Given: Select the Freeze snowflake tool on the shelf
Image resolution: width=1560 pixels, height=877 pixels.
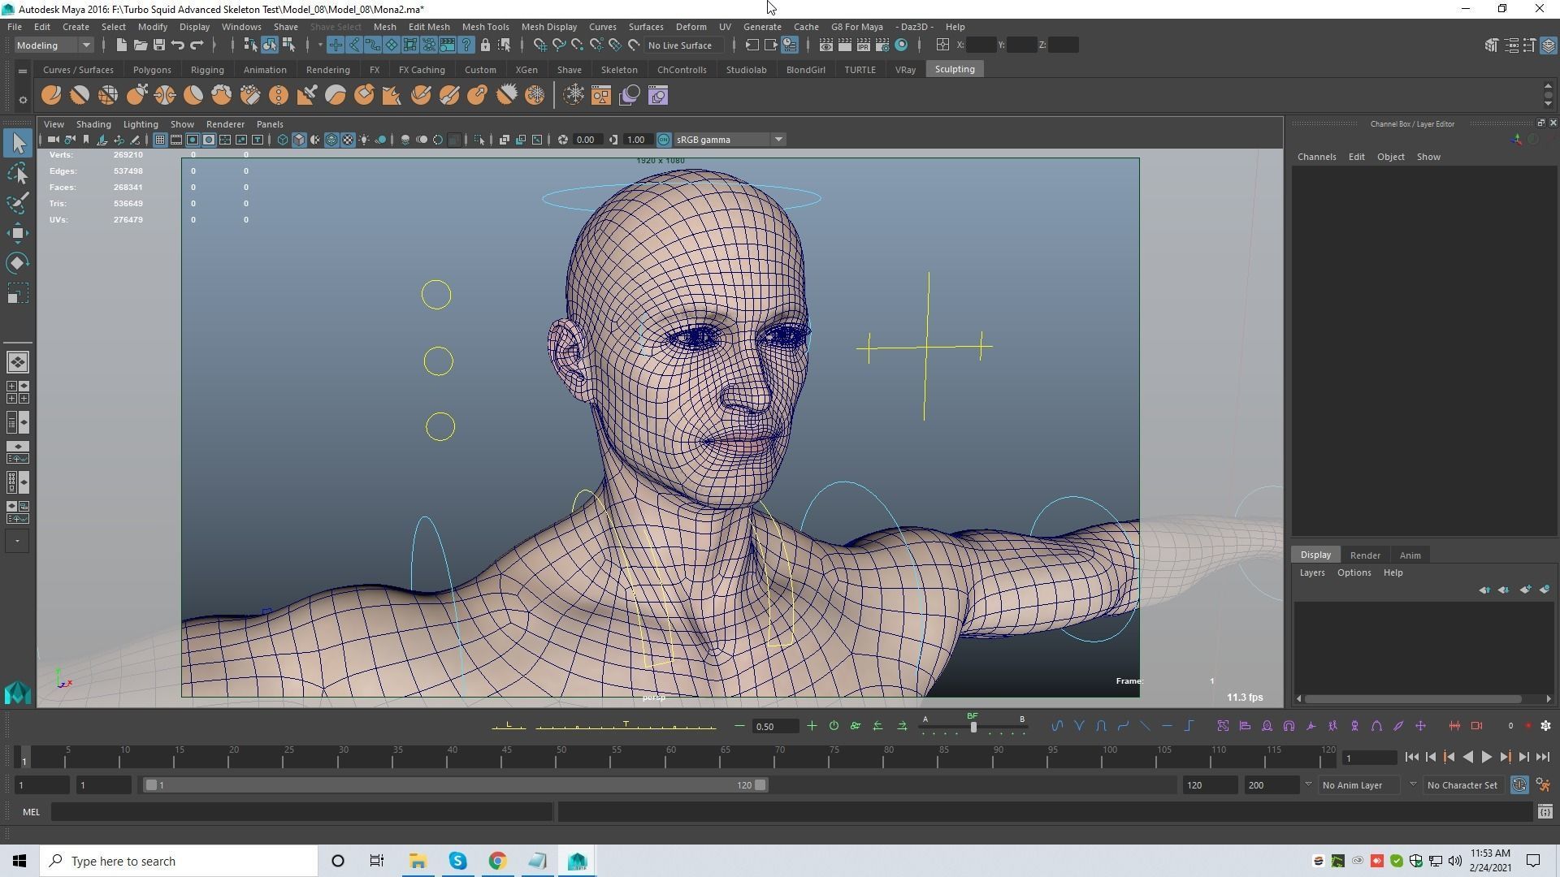Looking at the screenshot, I should (x=535, y=95).
